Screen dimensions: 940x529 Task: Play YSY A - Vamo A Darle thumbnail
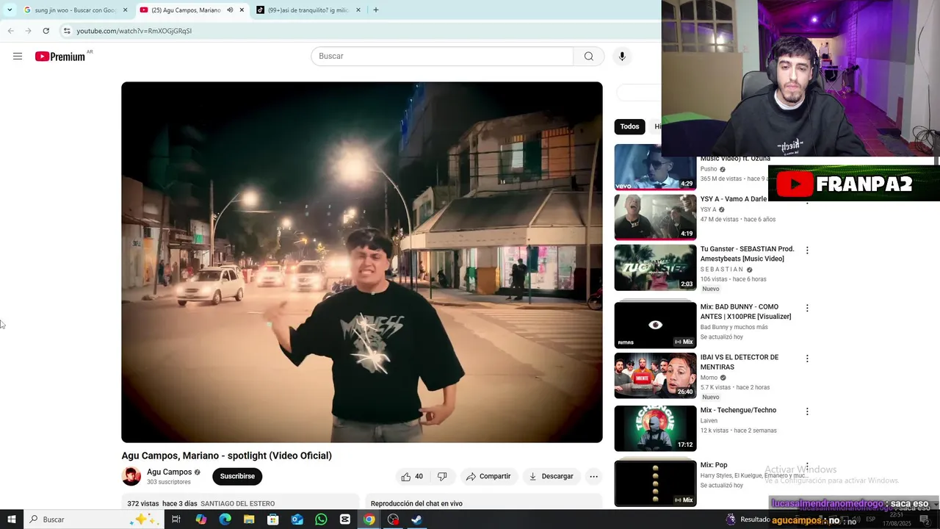pyautogui.click(x=655, y=217)
